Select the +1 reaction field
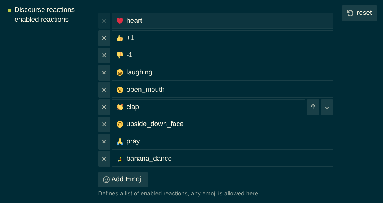Image resolution: width=383 pixels, height=203 pixels. (222, 38)
